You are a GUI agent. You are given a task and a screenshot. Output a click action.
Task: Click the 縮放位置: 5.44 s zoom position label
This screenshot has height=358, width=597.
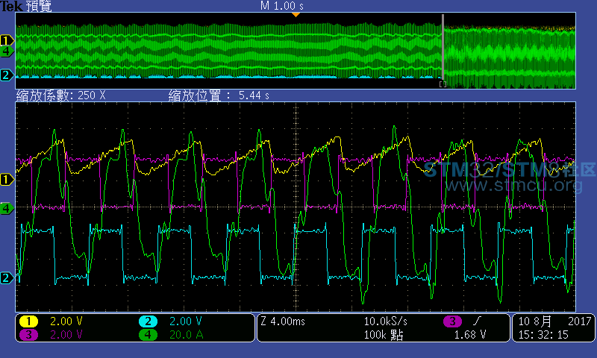(x=219, y=95)
